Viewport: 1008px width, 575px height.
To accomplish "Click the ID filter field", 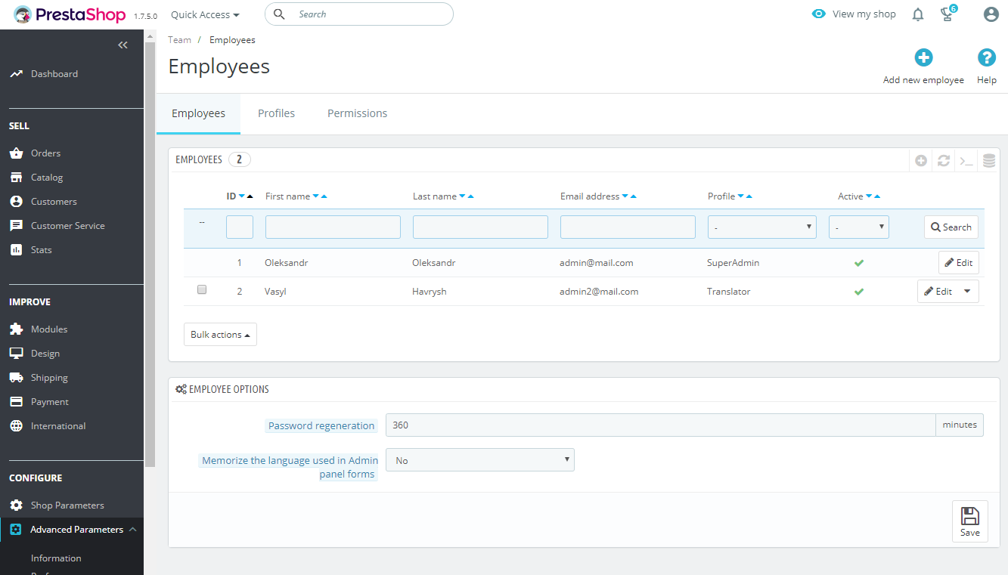I will point(240,227).
